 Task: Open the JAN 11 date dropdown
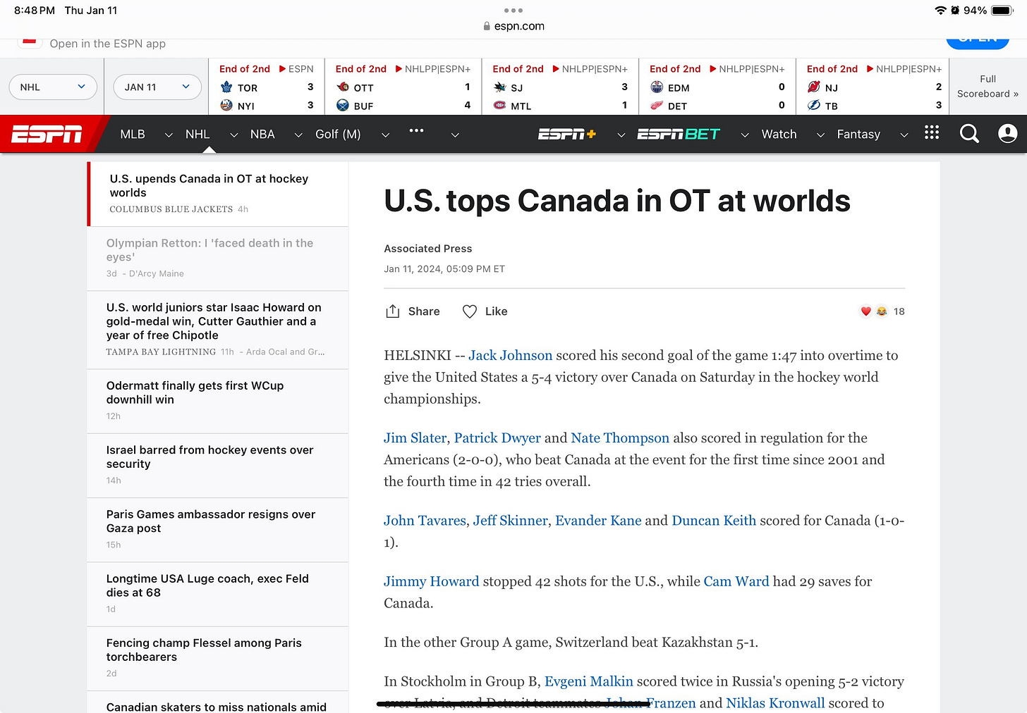coord(157,87)
